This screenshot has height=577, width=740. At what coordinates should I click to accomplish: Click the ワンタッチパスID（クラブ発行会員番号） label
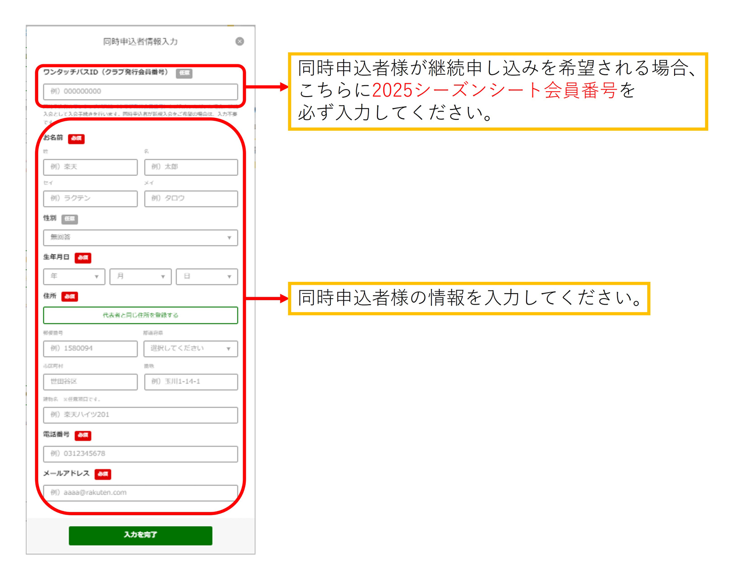click(106, 72)
